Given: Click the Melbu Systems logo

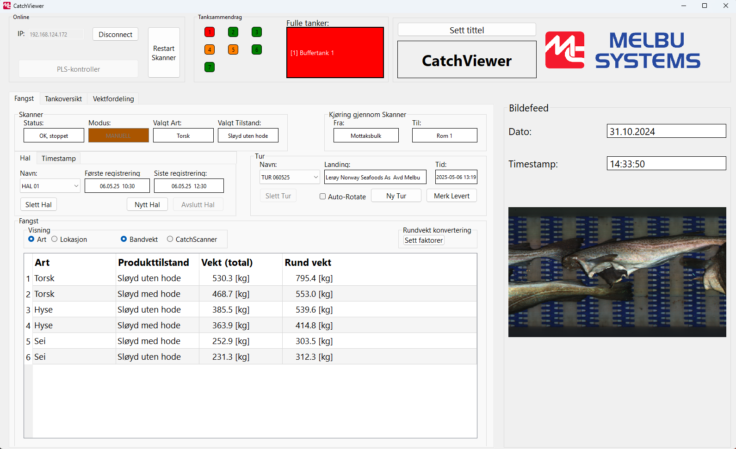Looking at the screenshot, I should pos(622,50).
